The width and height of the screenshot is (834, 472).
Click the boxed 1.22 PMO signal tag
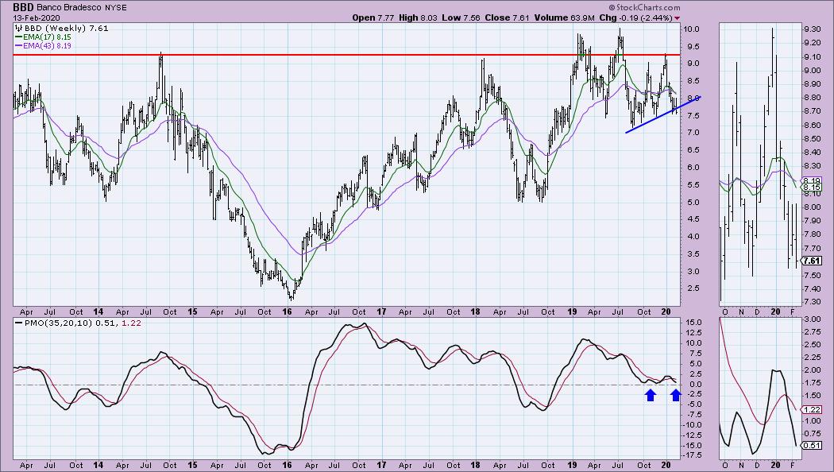[813, 410]
